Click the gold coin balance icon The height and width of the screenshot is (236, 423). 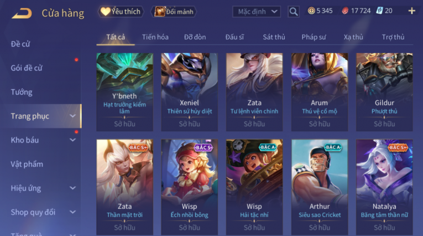tap(311, 11)
